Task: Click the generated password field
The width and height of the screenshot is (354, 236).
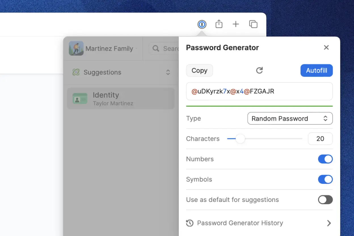Action: point(259,91)
